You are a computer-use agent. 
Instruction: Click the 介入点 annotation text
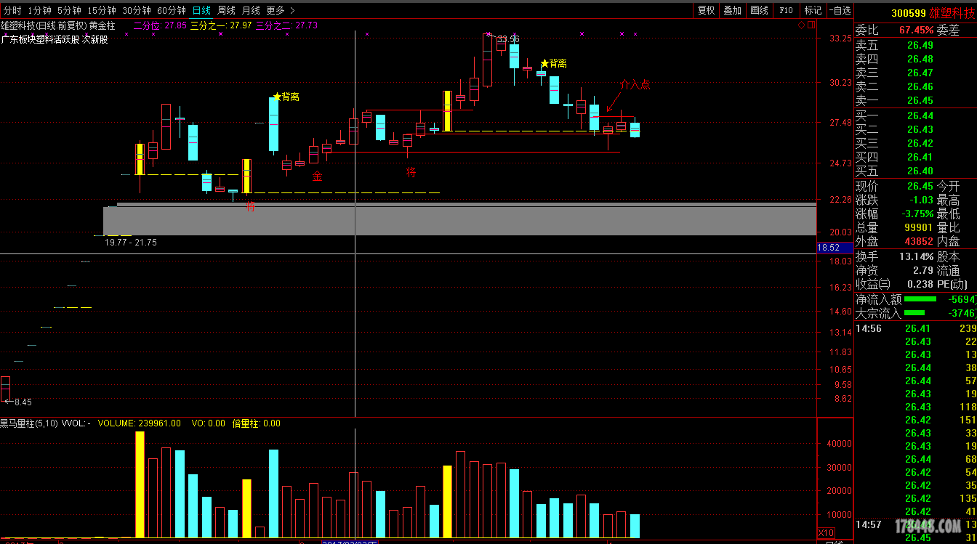click(635, 84)
